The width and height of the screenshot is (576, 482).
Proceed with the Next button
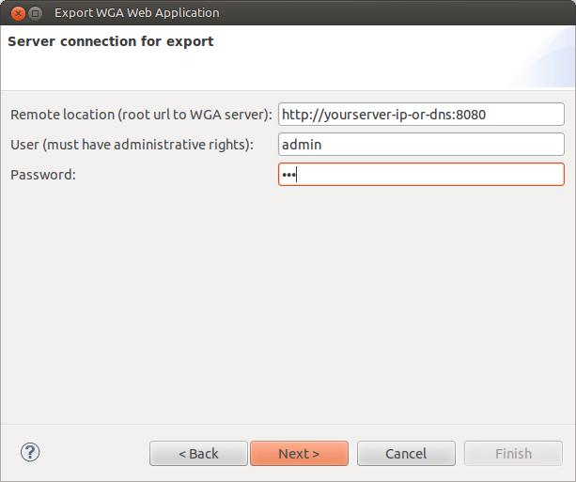[299, 454]
